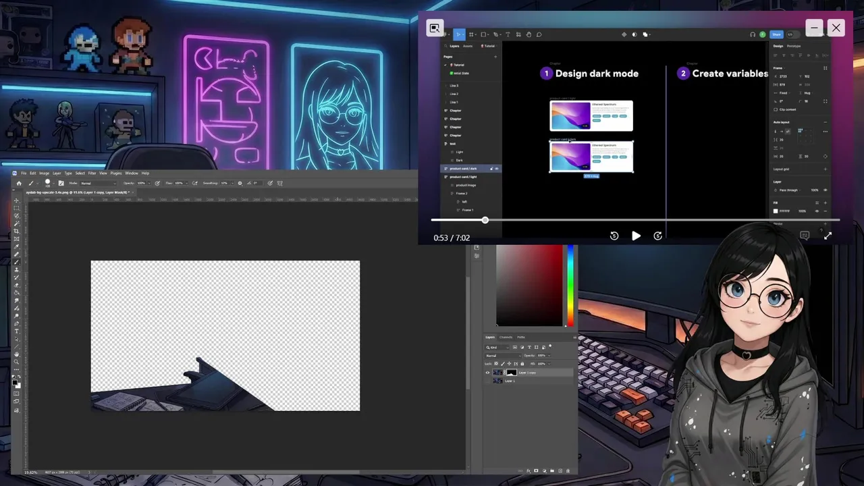Select the Clone Stamp tool
The image size is (864, 486).
[x=18, y=269]
